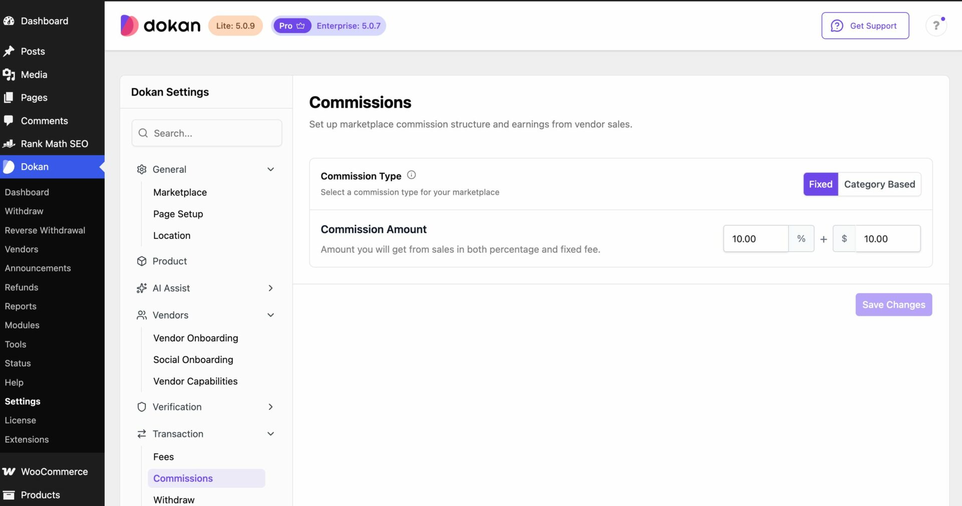Click the AI Assist sparkle icon
The height and width of the screenshot is (506, 962).
click(x=142, y=288)
